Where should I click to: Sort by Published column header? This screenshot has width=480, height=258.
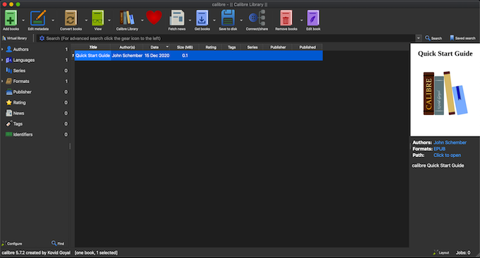[307, 47]
